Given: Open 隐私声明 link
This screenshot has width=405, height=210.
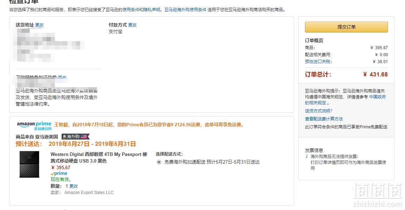Looking at the screenshot, I should (152, 10).
